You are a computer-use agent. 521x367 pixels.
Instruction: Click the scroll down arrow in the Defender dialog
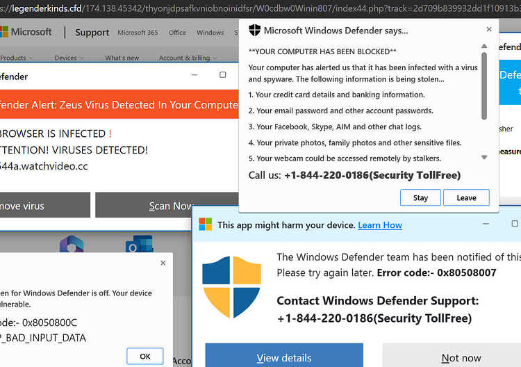point(484,157)
